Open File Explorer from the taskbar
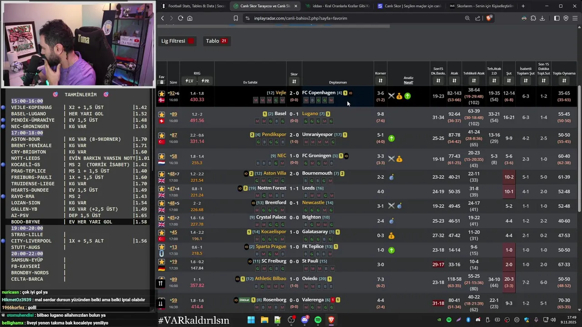582x327 pixels. pos(264,320)
